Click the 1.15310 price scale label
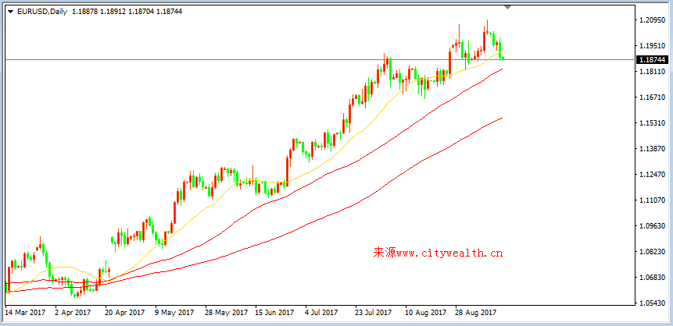 [x=653, y=123]
